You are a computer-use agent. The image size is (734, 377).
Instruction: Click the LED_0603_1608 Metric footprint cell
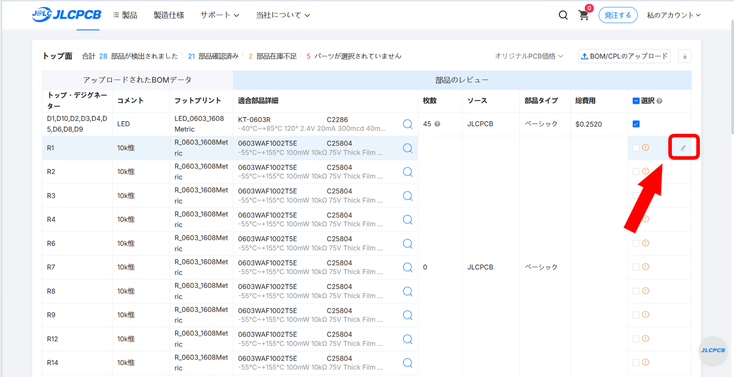[201, 124]
